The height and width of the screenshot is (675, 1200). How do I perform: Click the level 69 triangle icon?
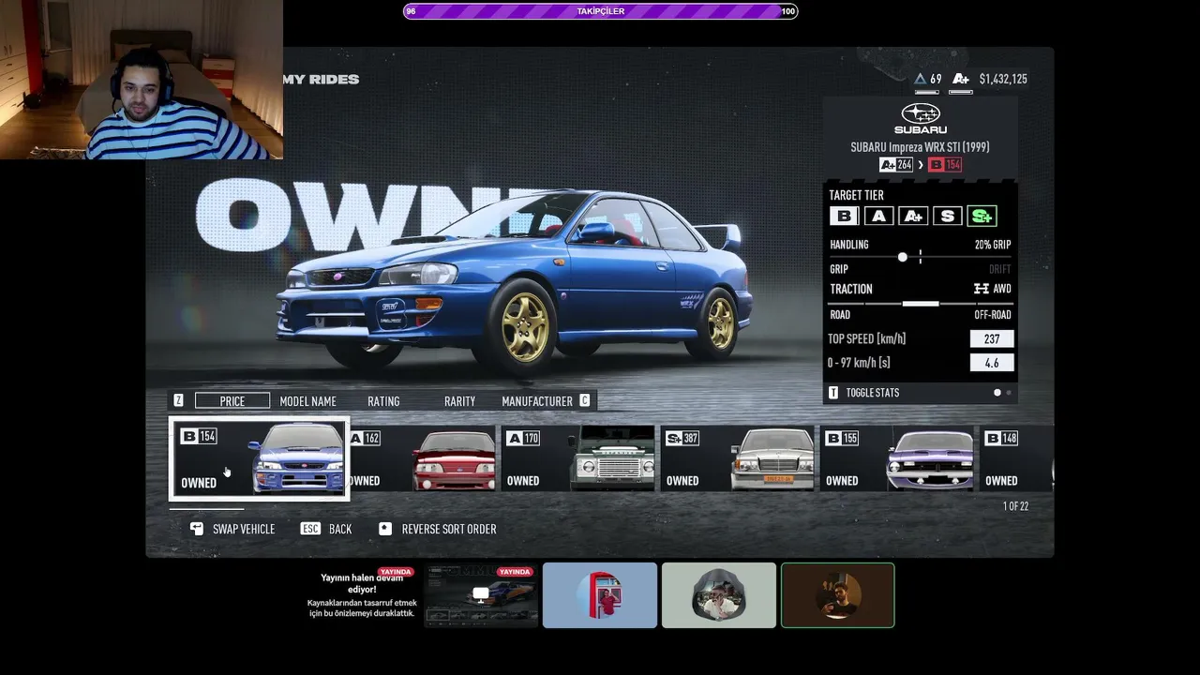[920, 79]
